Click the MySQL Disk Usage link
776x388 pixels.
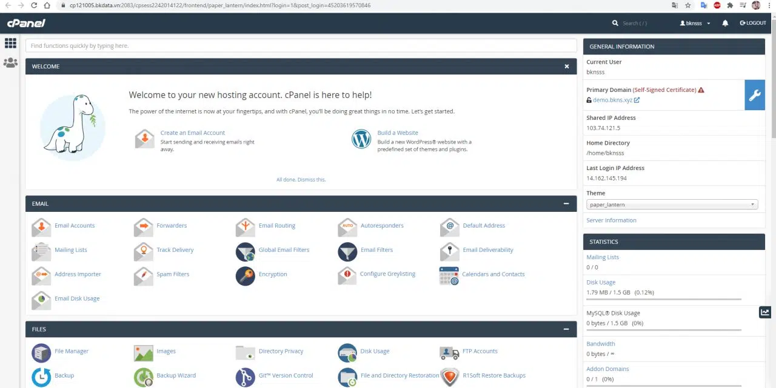(613, 313)
